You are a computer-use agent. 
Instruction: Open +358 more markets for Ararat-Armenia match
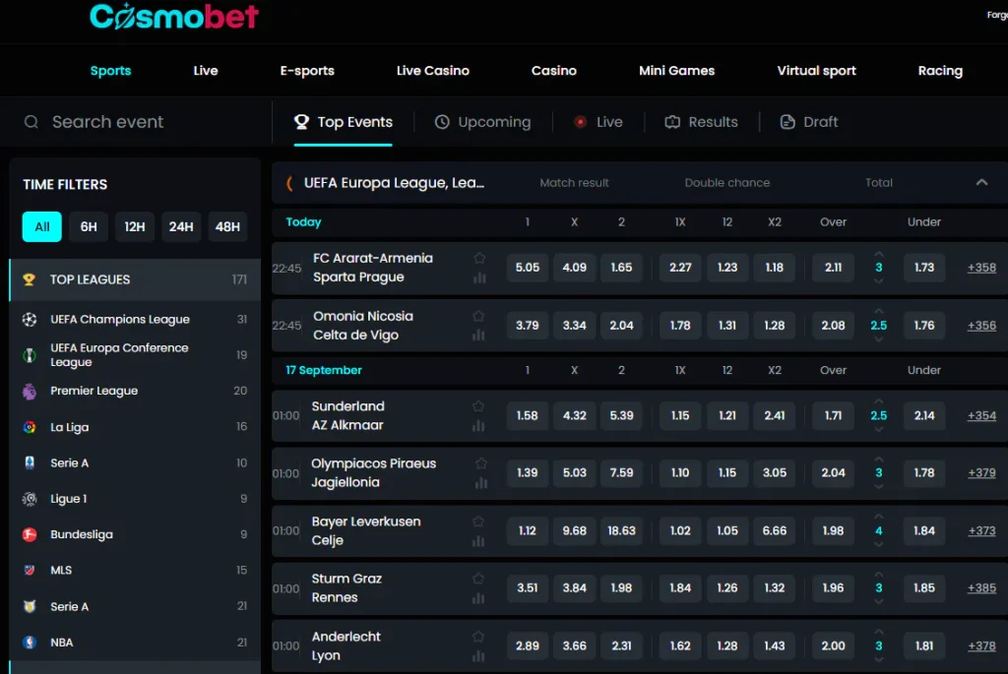[x=981, y=268]
